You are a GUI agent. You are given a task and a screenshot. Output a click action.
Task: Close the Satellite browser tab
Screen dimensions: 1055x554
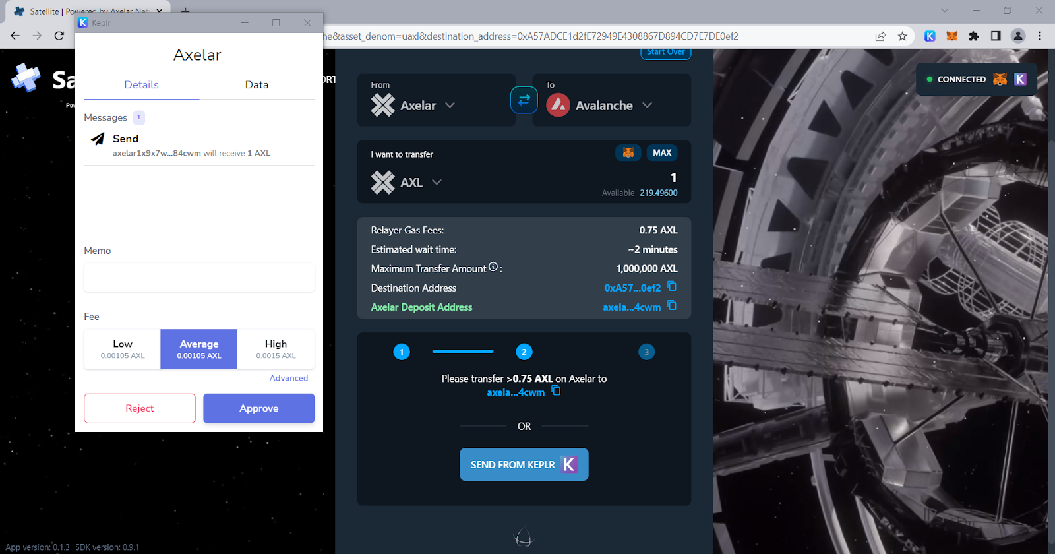point(159,11)
